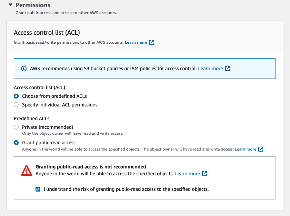Click external-link icon after public-read description
290x216 pixels.
click(261, 149)
